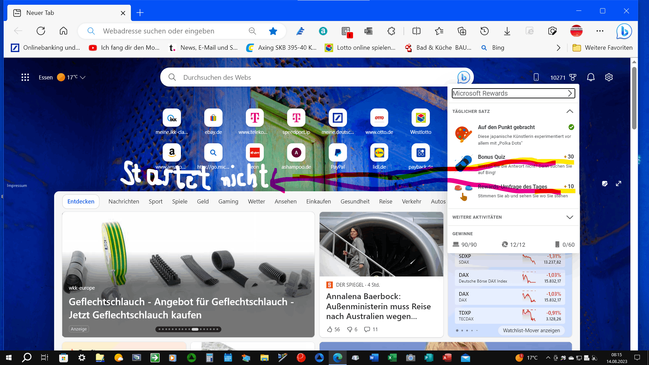This screenshot has width=649, height=365.
Task: Open the Geflechtschlauch ad card
Action: (188, 274)
